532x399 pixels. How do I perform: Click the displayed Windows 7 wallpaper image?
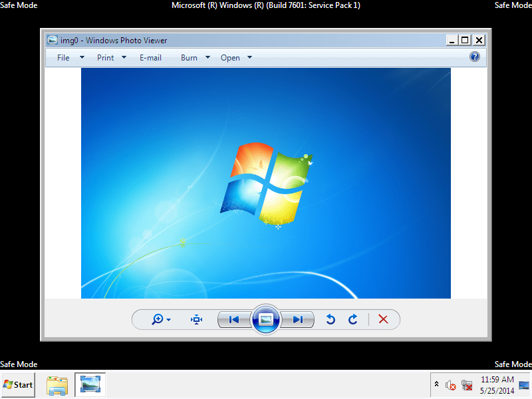tap(265, 184)
